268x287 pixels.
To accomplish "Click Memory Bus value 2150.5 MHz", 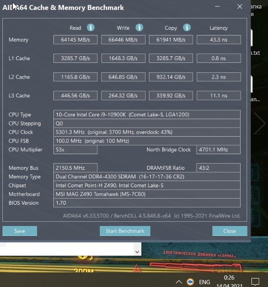I will click(x=75, y=168).
